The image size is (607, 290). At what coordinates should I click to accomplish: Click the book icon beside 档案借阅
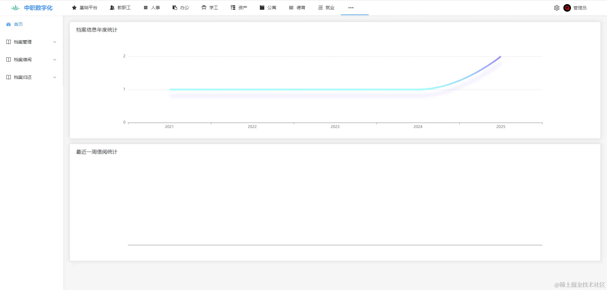coord(9,60)
